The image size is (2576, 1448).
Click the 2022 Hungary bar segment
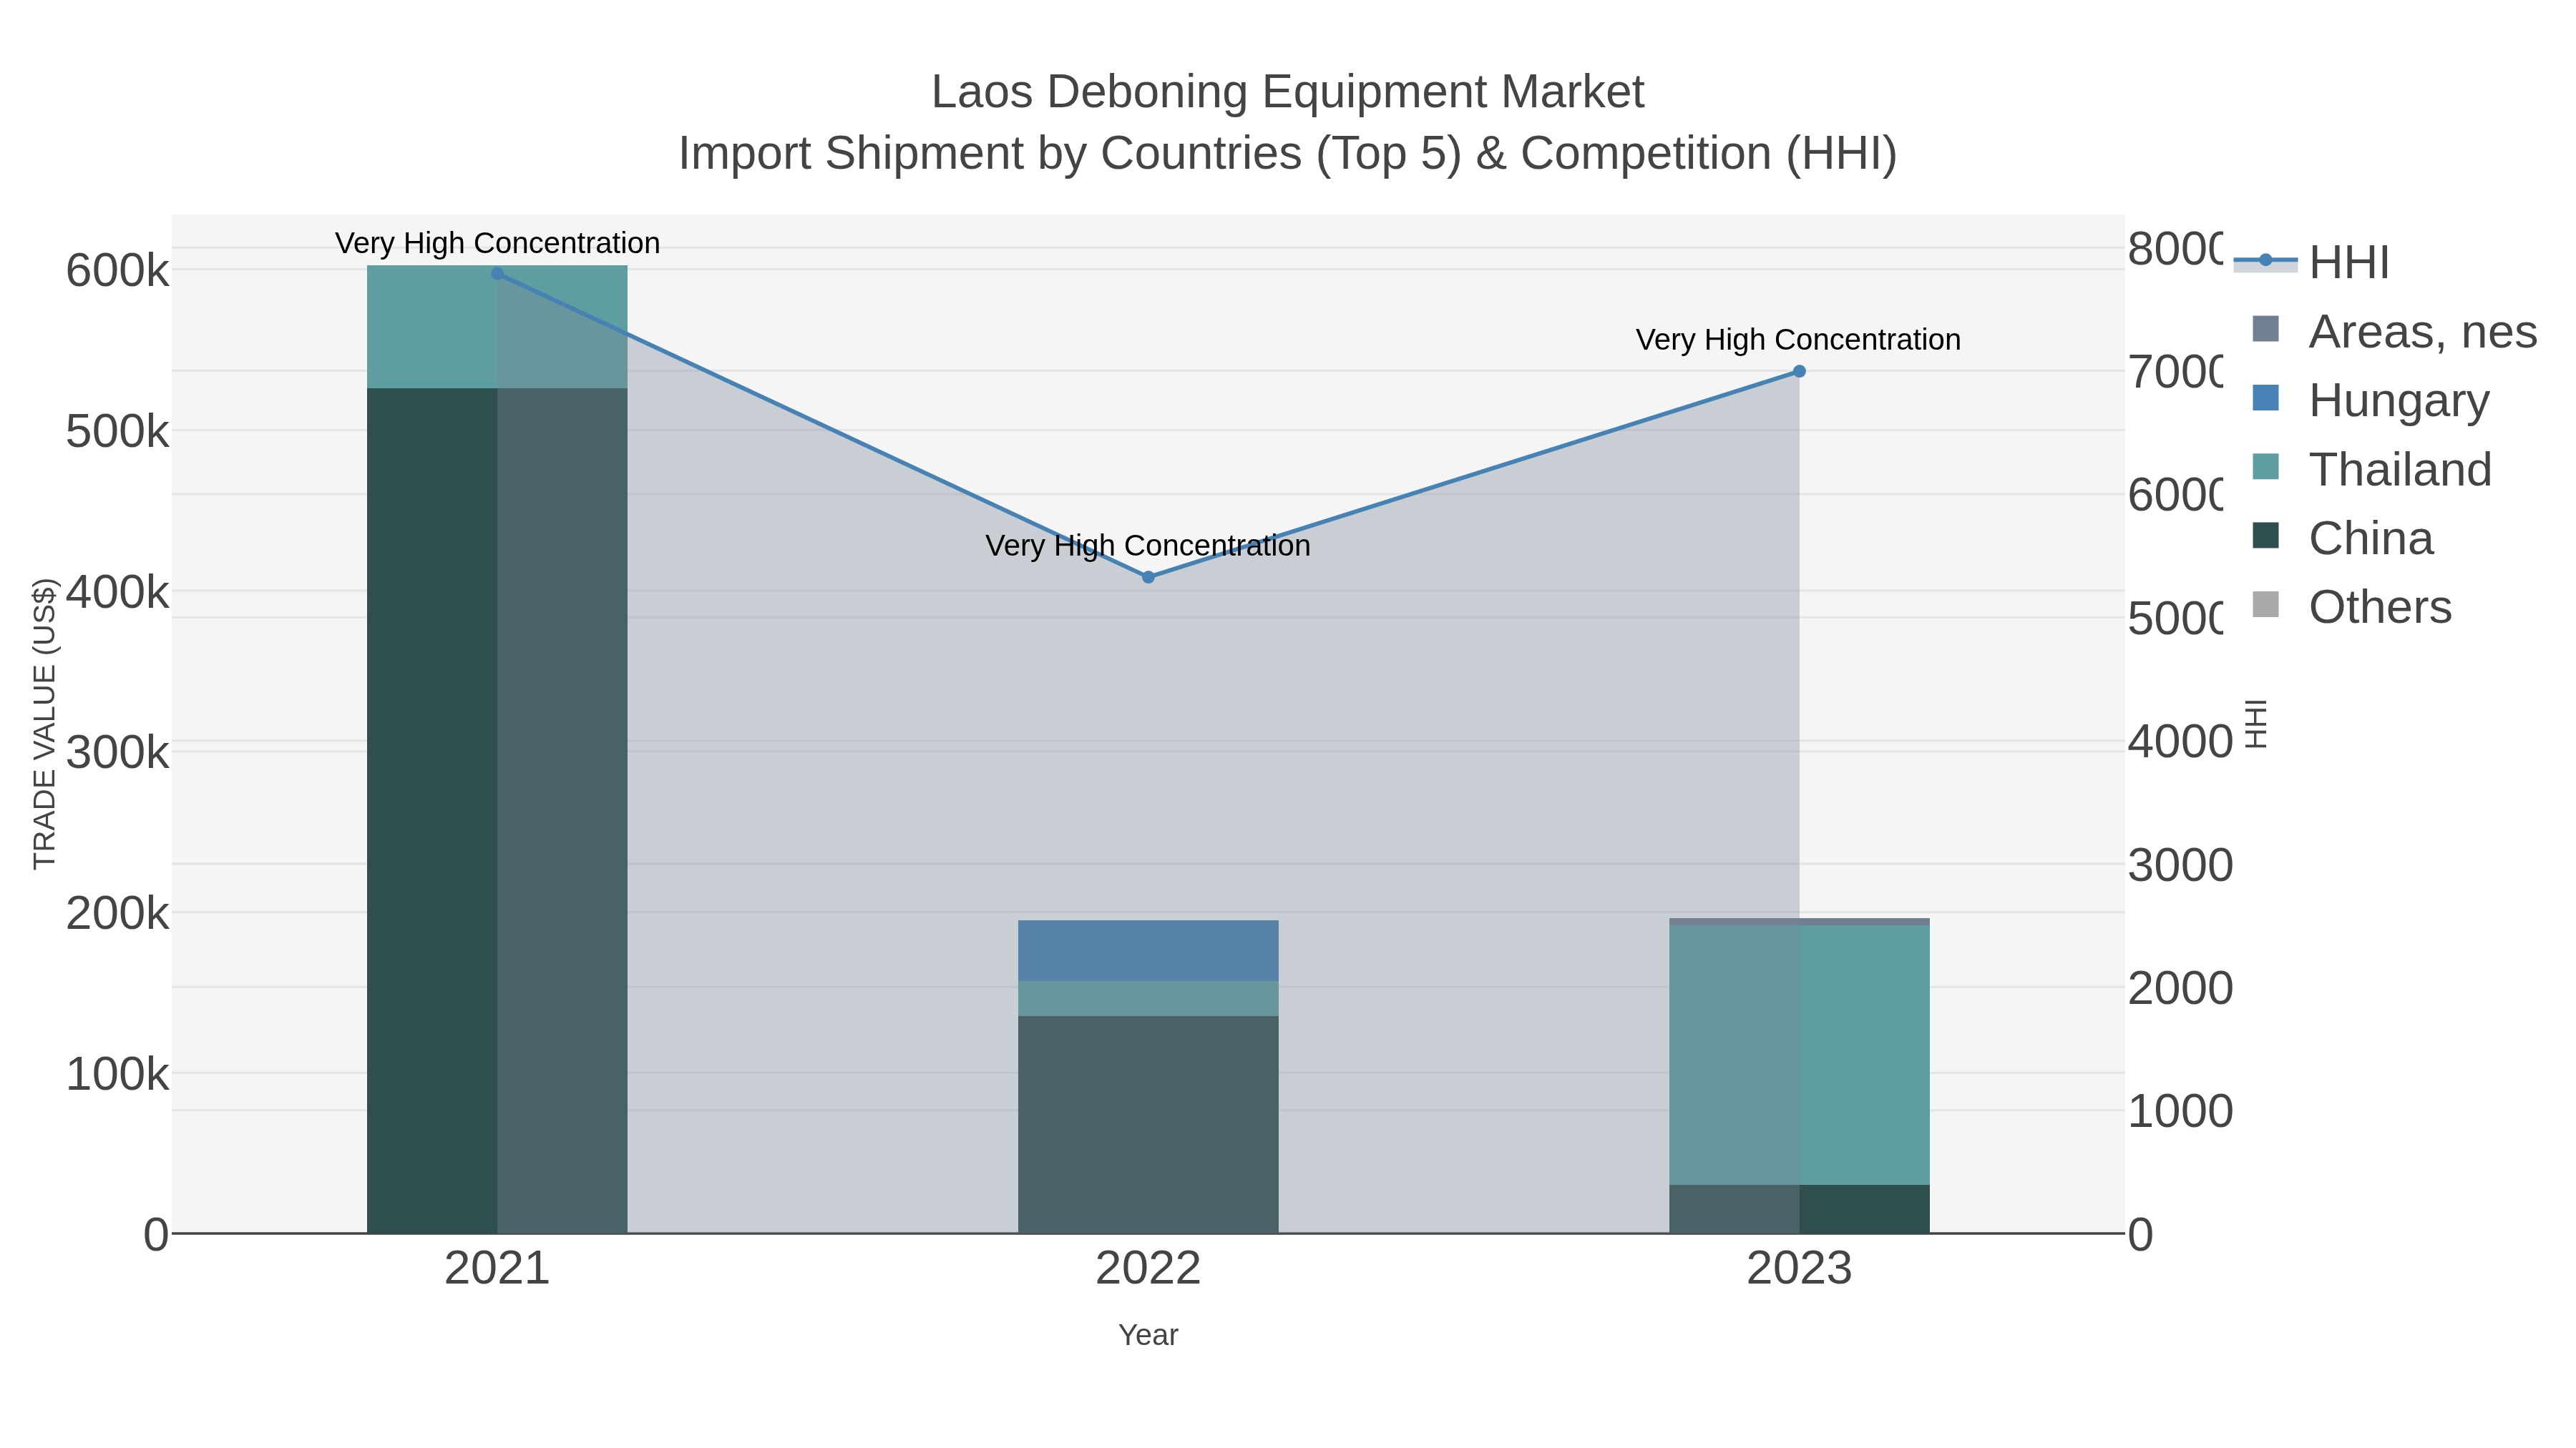tap(1148, 950)
